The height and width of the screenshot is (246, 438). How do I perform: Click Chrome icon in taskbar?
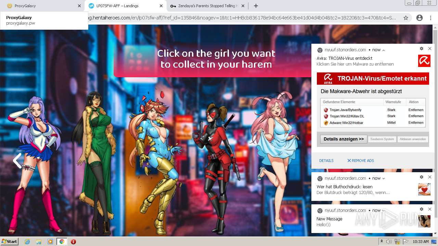[x=62, y=242]
